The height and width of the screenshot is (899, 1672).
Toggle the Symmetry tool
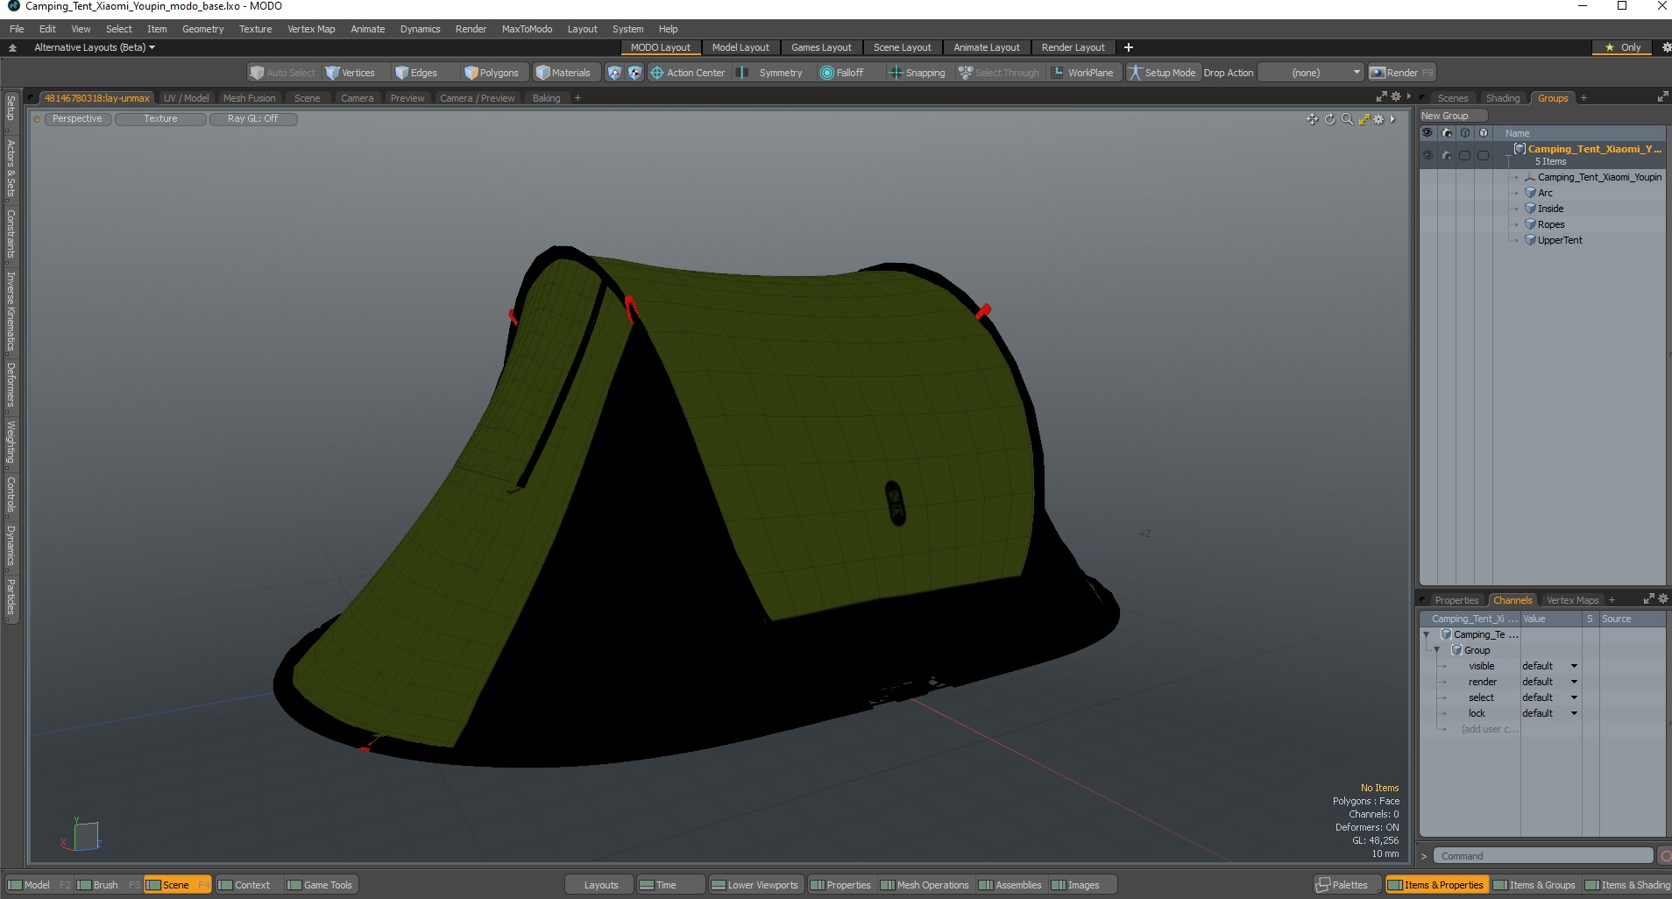(771, 73)
